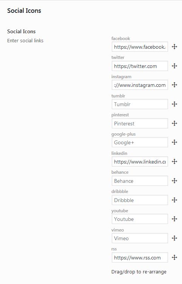Click into the twitter link field

click(140, 66)
